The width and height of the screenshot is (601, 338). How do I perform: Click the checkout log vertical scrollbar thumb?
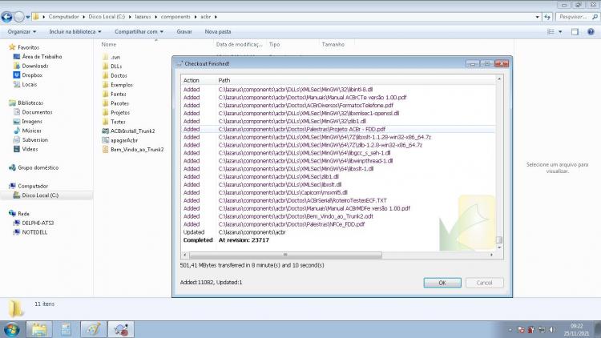[x=499, y=240]
